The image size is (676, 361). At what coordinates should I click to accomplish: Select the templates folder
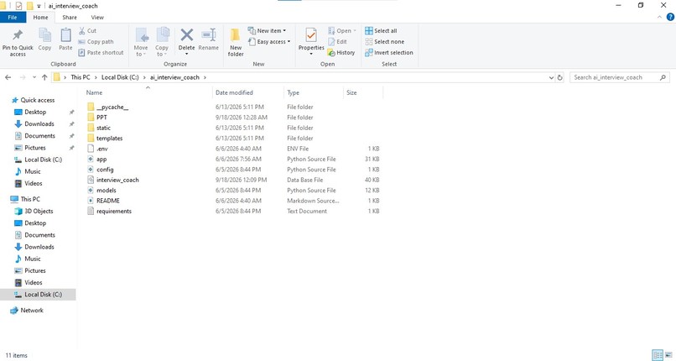click(110, 138)
